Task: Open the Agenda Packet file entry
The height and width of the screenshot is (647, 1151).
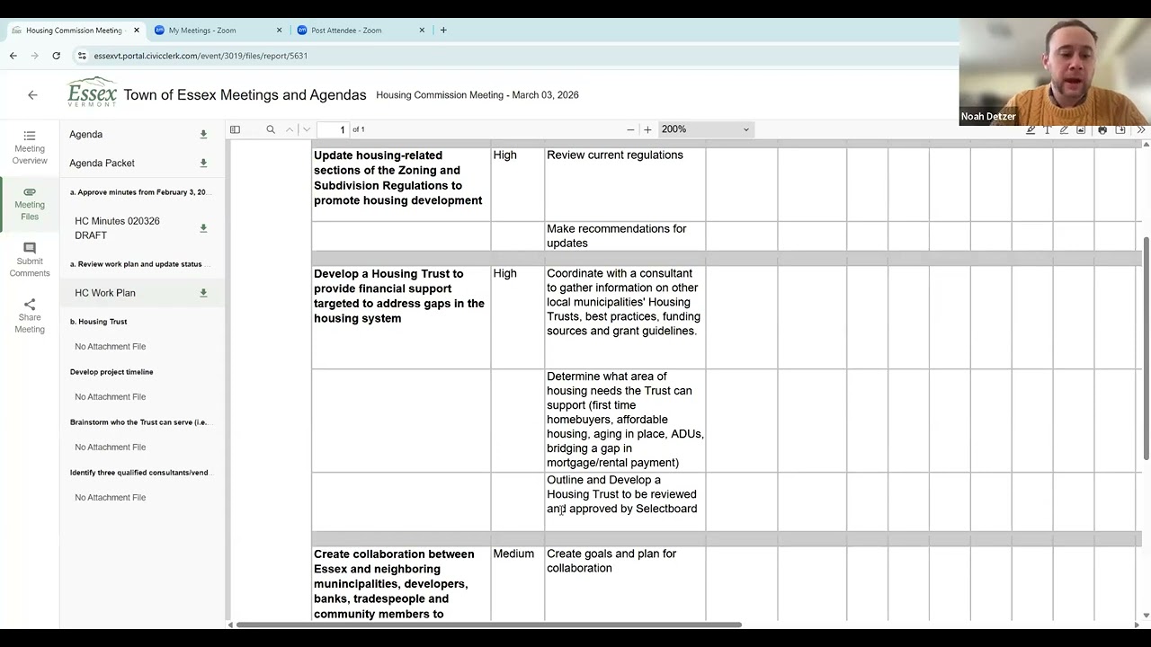Action: 102,164
